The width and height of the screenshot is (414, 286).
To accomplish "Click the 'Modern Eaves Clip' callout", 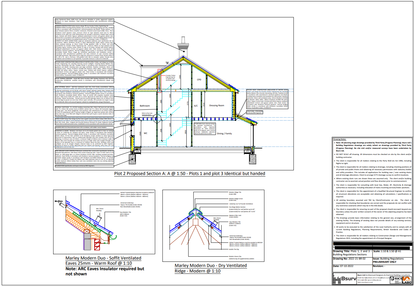I will coord(242,257).
